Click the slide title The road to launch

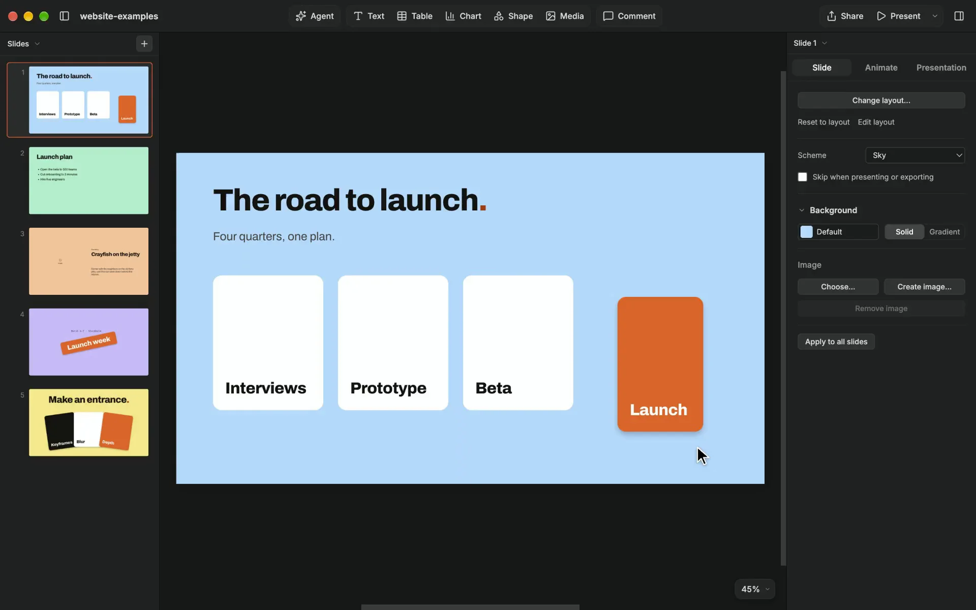350,200
